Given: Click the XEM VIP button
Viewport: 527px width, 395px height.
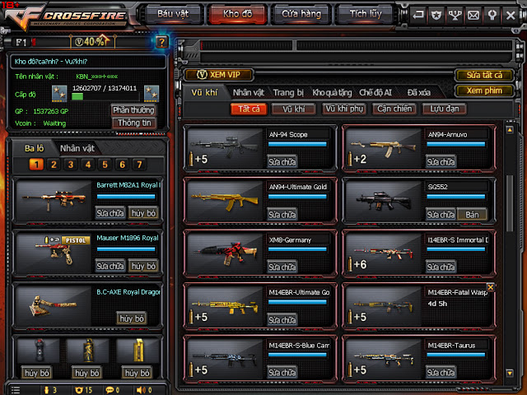Looking at the screenshot, I should (x=219, y=75).
